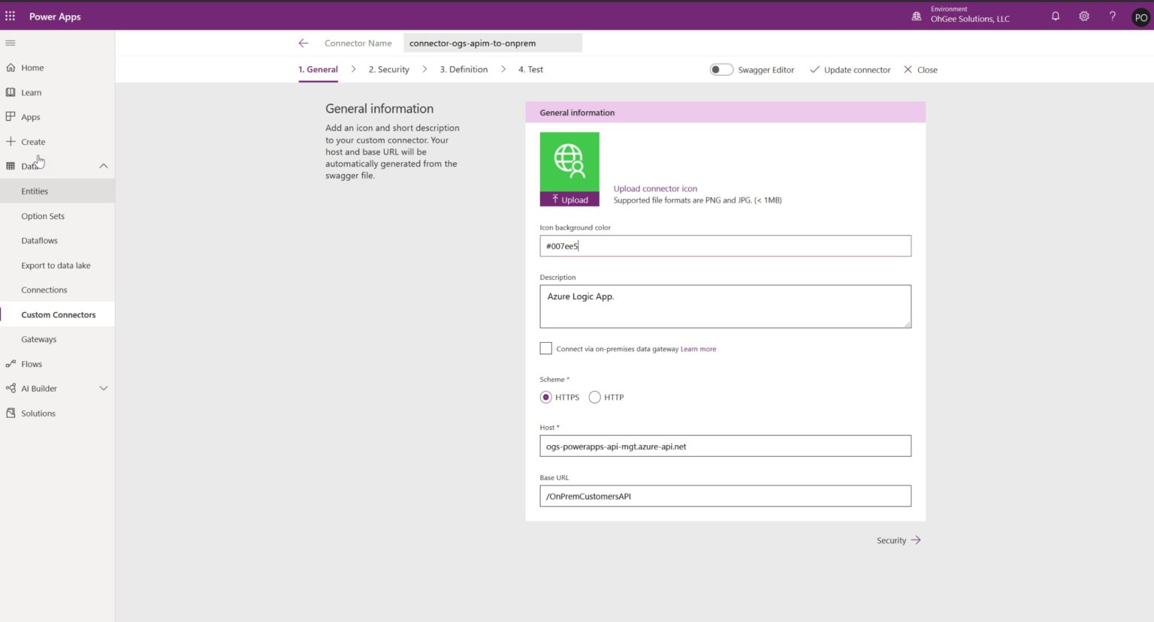Collapse the Data section chevron
The height and width of the screenshot is (622, 1154).
click(104, 166)
